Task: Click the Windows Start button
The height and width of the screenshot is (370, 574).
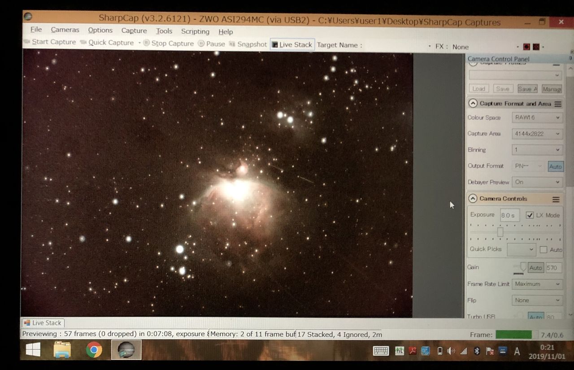Action: (x=33, y=350)
